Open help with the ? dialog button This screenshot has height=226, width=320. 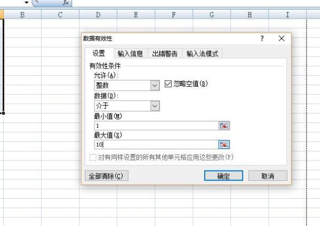262,39
